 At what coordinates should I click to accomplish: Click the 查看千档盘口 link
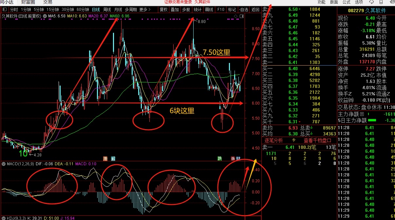(x=317, y=140)
